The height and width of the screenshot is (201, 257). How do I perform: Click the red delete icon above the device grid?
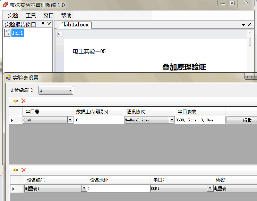pos(24,170)
